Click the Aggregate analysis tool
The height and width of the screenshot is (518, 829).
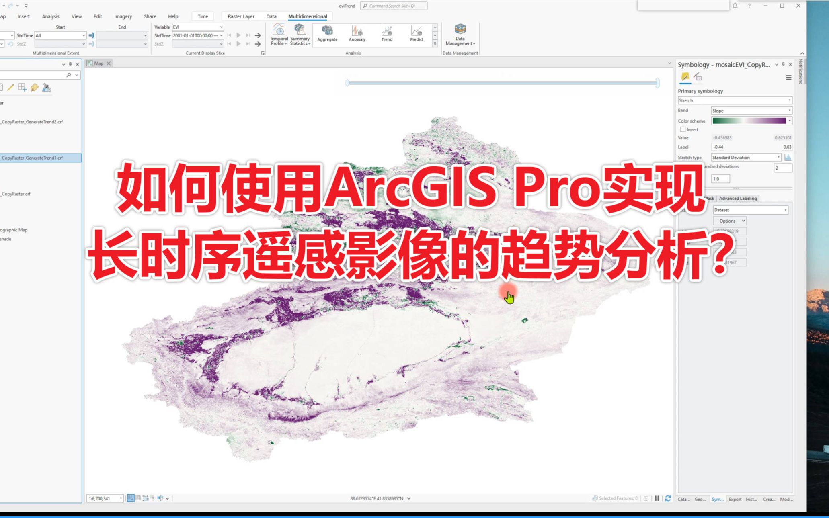[x=327, y=34]
